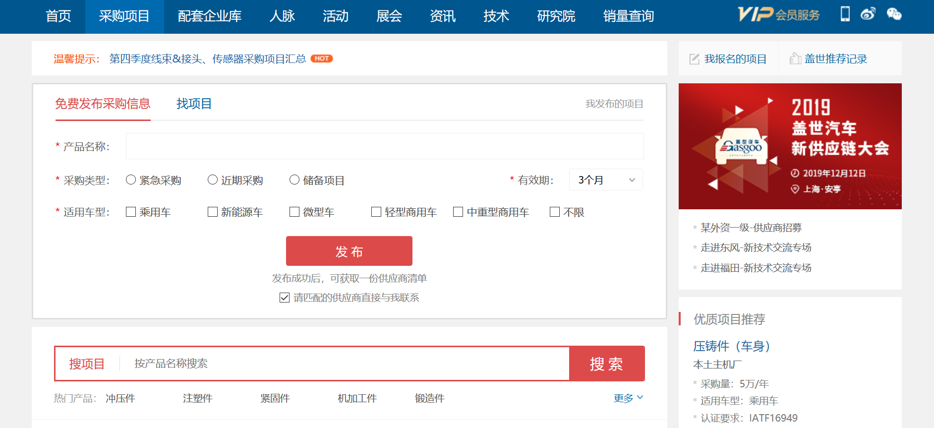Click the red 搜索 button
Image resolution: width=934 pixels, height=428 pixels.
pos(607,364)
